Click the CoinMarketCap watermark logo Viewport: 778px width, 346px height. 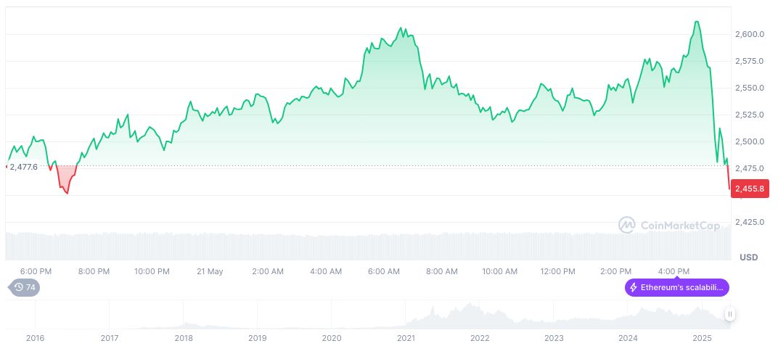tap(627, 226)
